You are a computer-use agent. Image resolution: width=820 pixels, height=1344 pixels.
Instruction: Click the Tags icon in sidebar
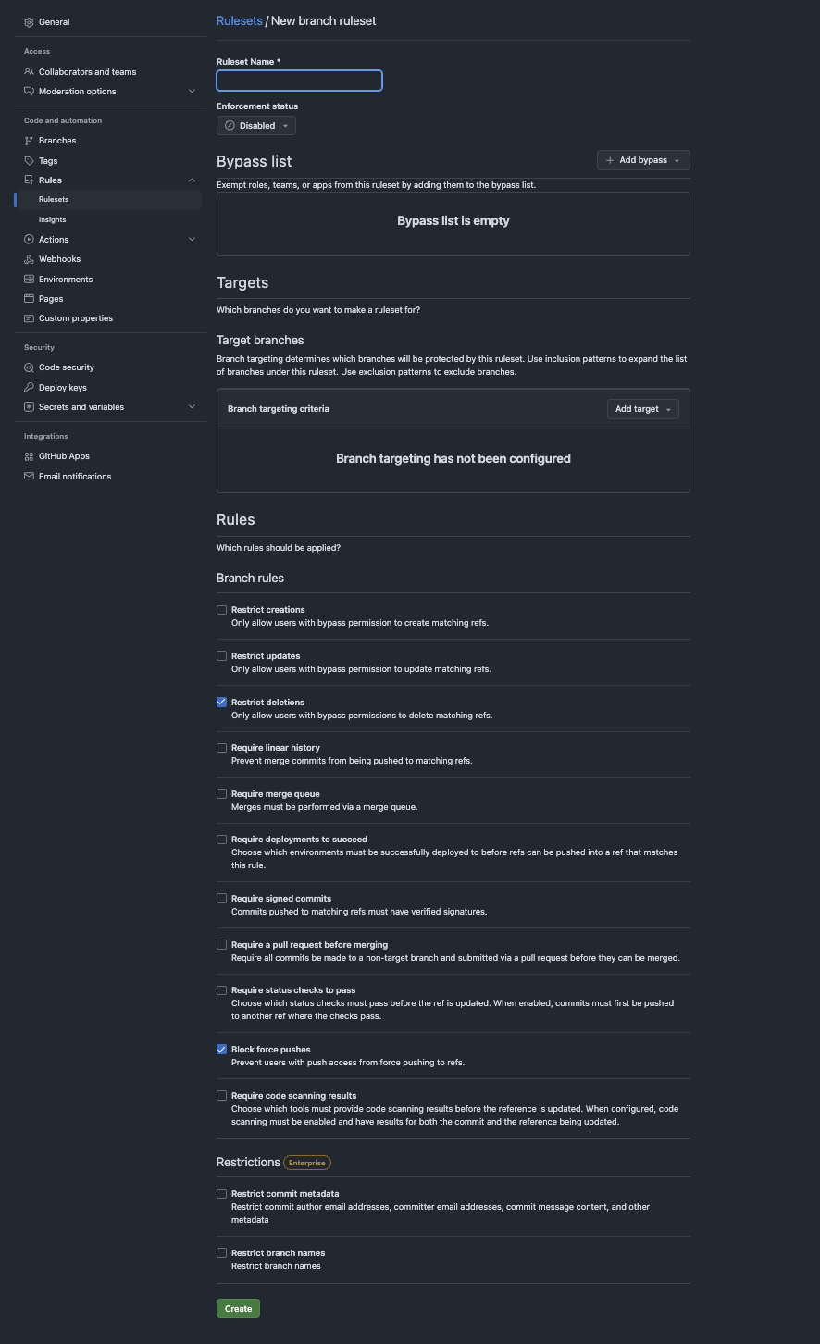[x=30, y=161]
